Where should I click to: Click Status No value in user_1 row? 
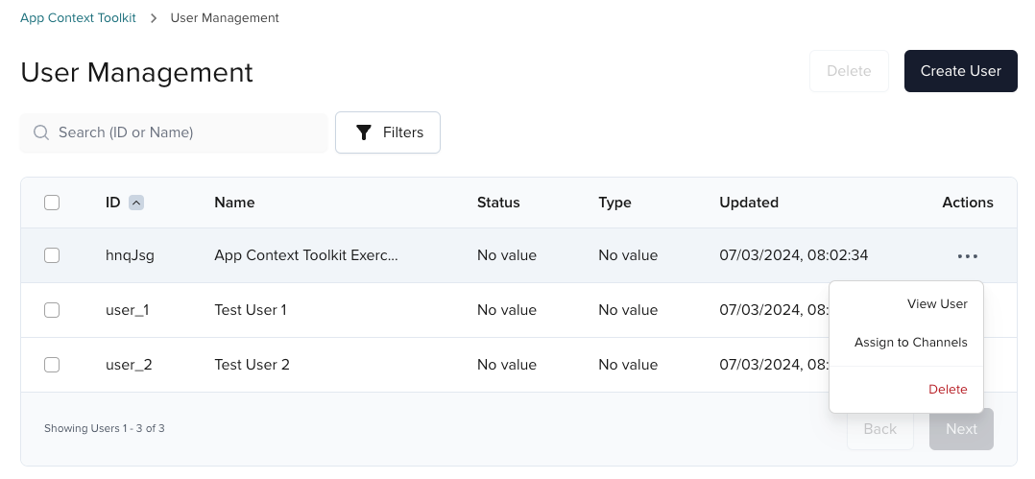(x=507, y=310)
